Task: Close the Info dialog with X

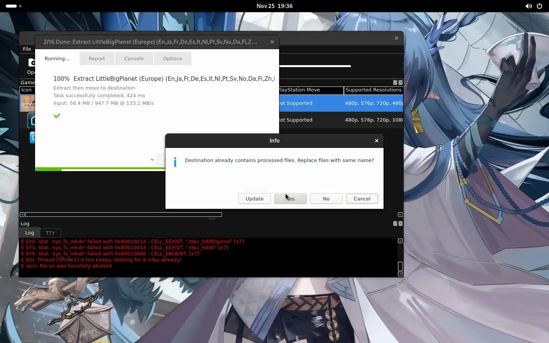Action: 377,141
